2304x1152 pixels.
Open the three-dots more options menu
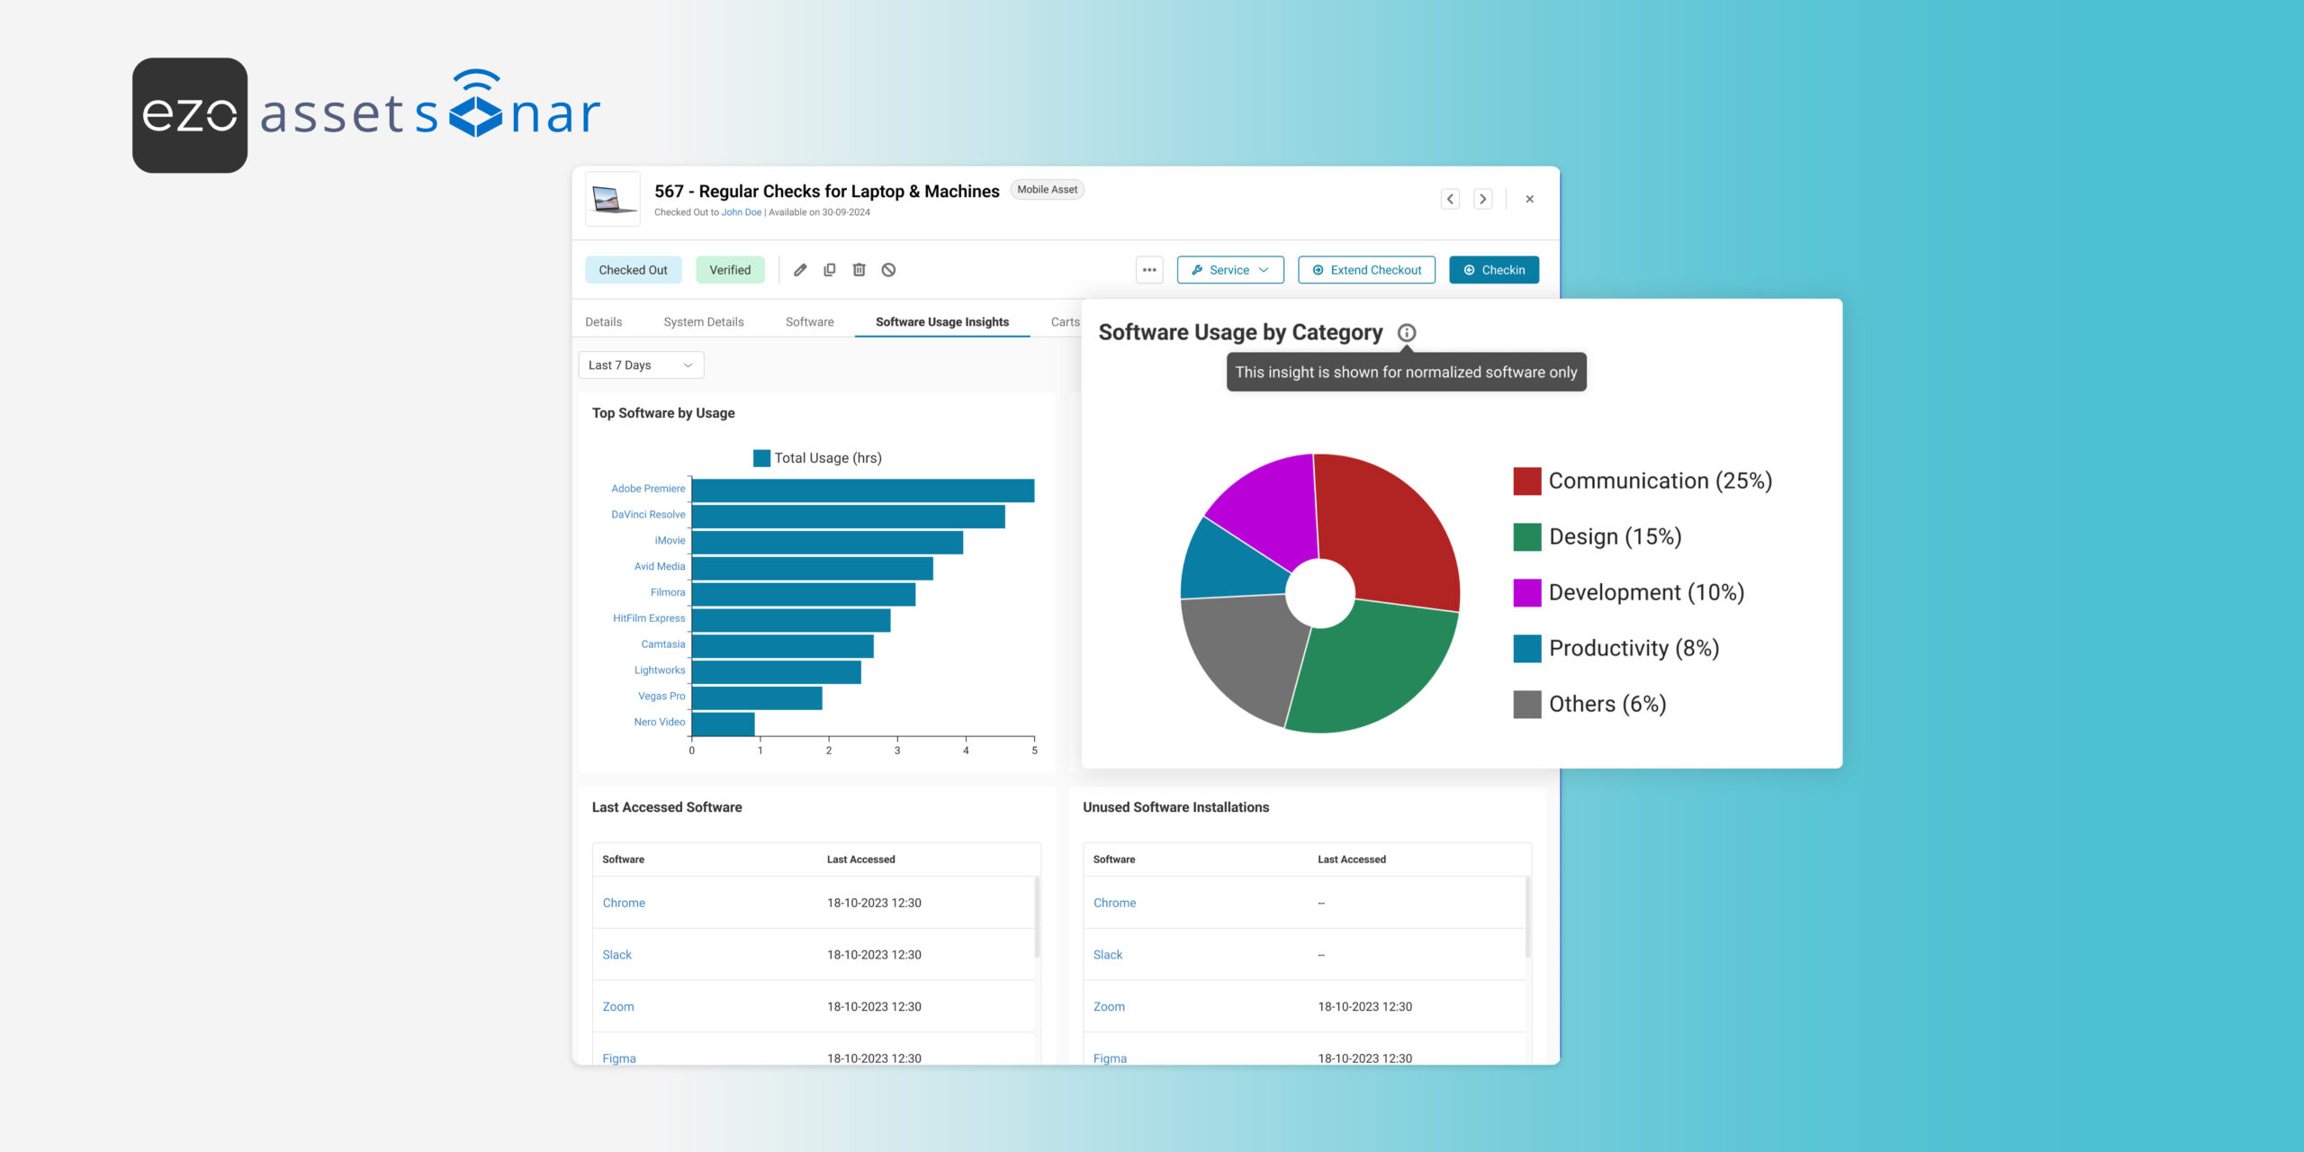pyautogui.click(x=1149, y=270)
